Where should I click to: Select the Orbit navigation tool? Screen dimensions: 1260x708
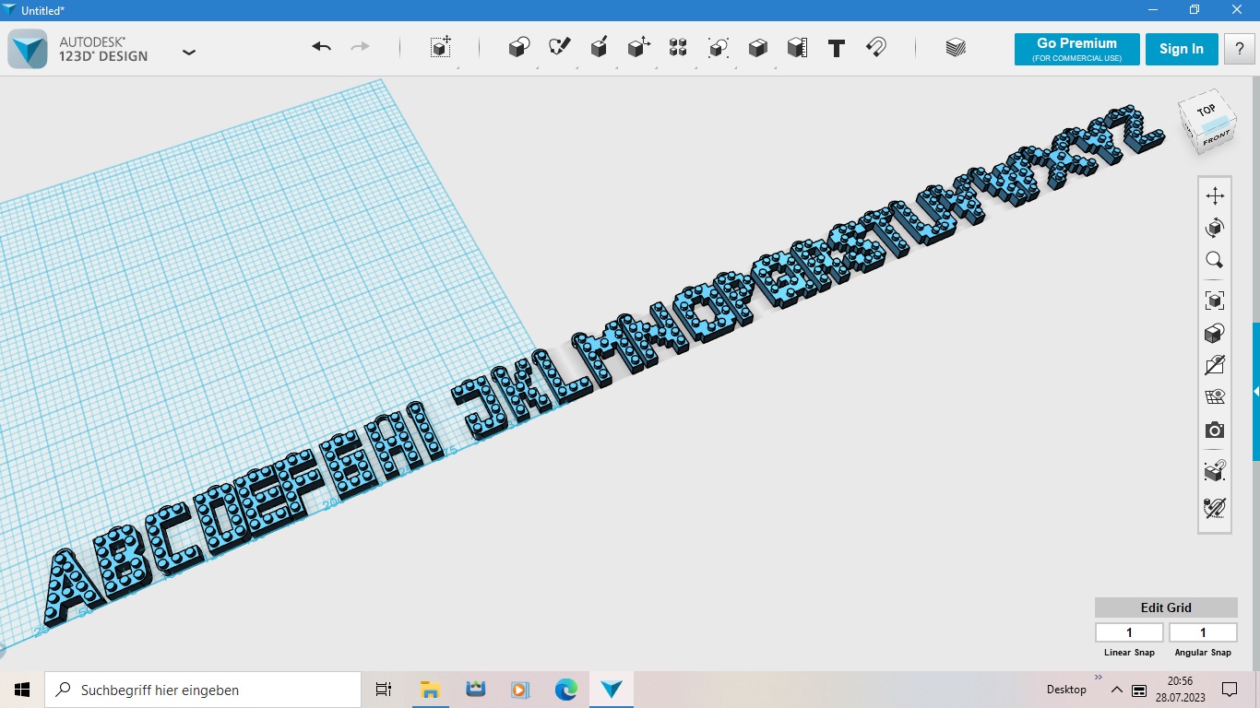[x=1215, y=228]
